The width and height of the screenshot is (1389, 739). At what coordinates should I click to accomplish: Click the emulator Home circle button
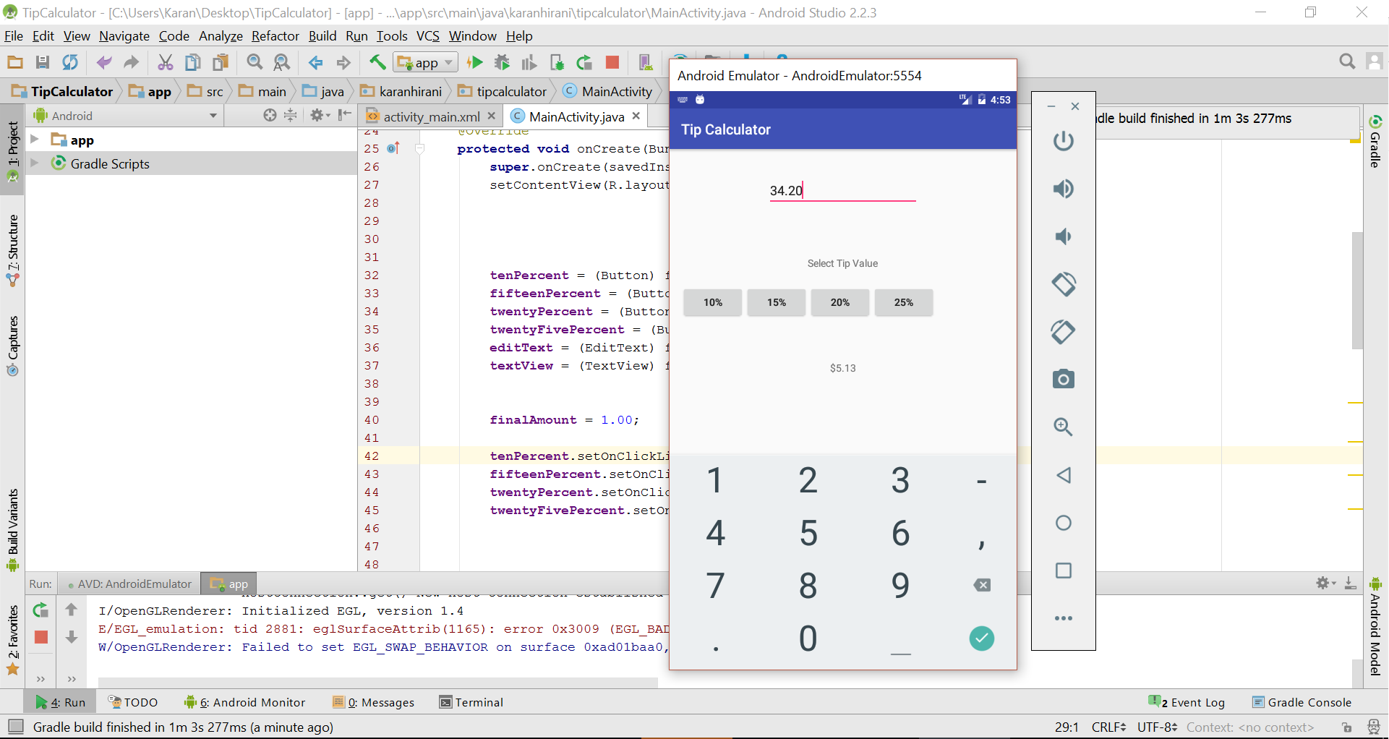[1063, 523]
